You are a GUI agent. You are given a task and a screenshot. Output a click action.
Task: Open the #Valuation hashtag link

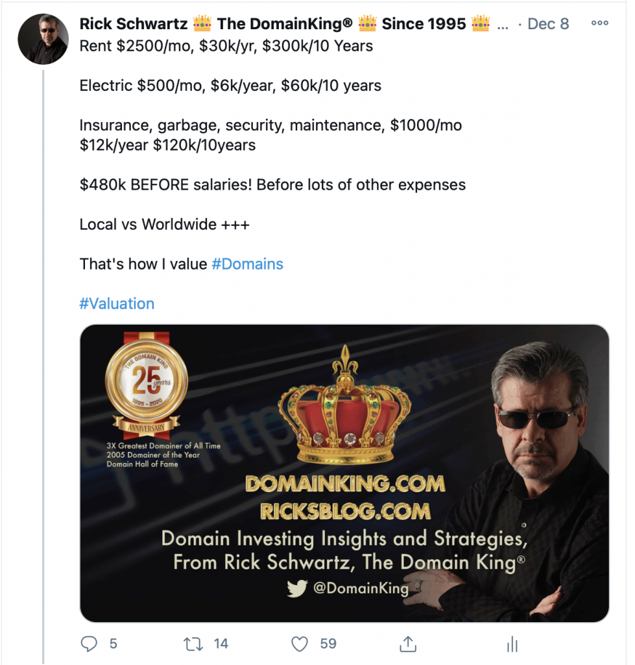(117, 304)
